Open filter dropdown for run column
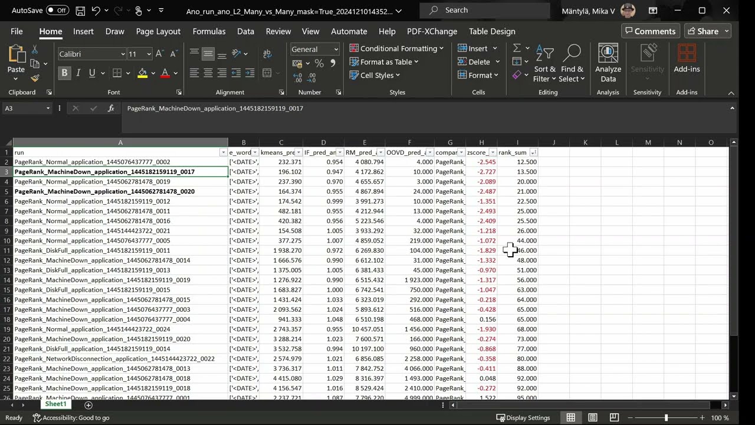755x425 pixels. (223, 152)
